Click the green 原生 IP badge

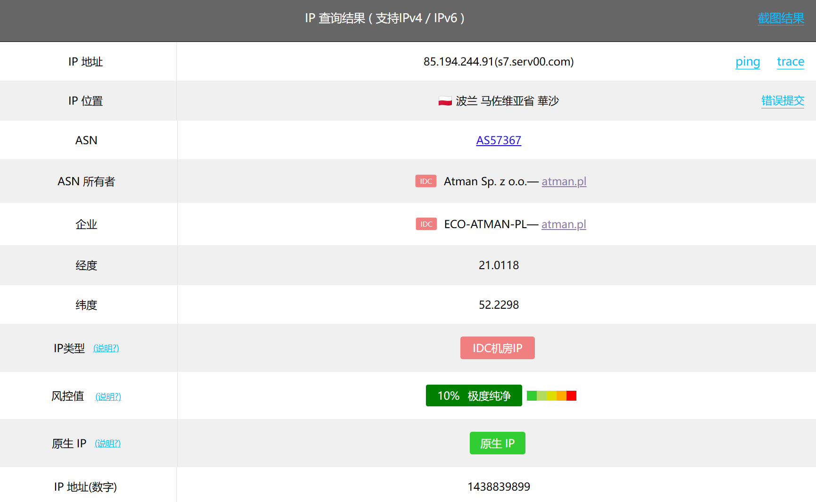pyautogui.click(x=497, y=443)
